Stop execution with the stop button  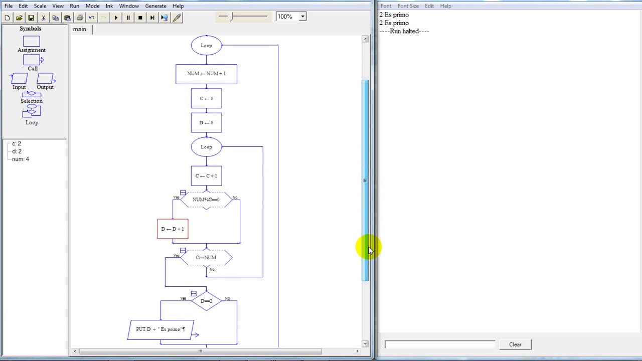140,18
